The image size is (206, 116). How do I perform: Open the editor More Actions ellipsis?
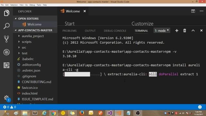(201, 11)
